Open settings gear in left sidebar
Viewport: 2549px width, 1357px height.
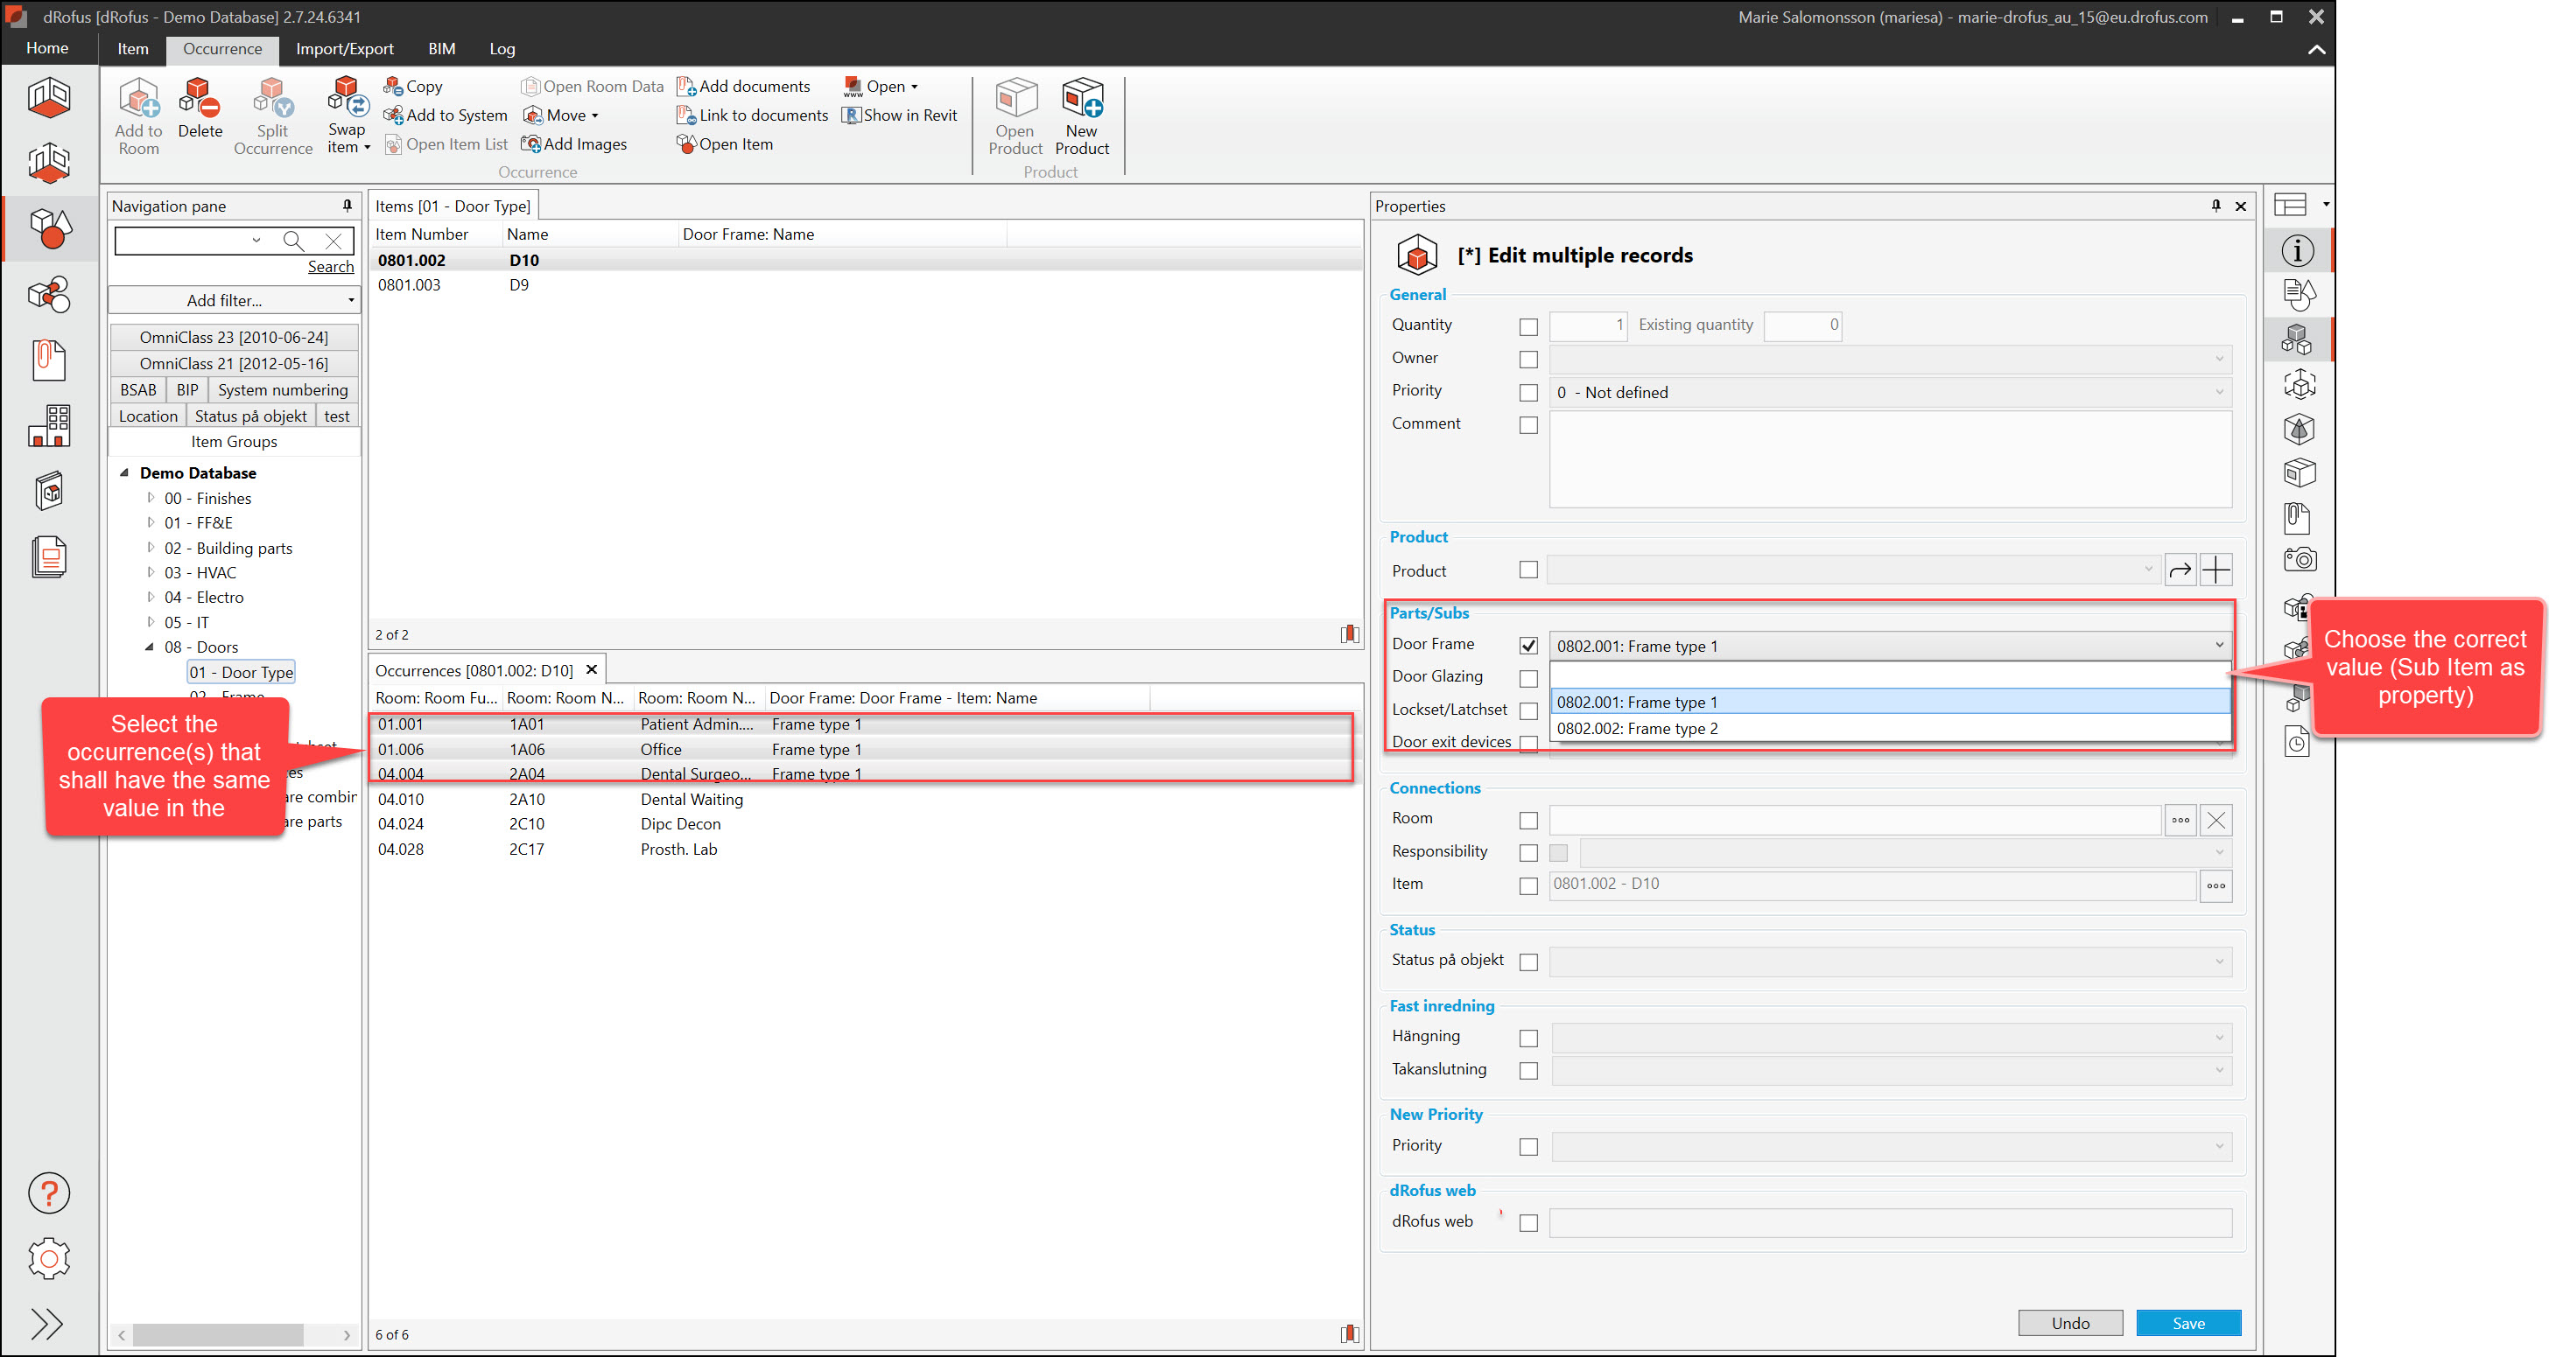click(48, 1258)
